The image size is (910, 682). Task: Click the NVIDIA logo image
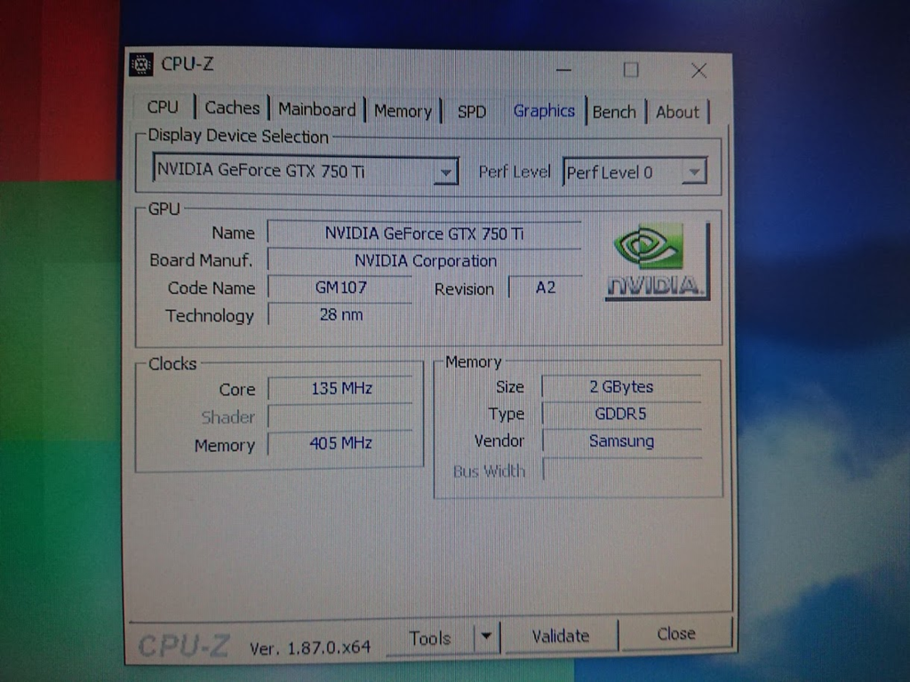pyautogui.click(x=657, y=261)
